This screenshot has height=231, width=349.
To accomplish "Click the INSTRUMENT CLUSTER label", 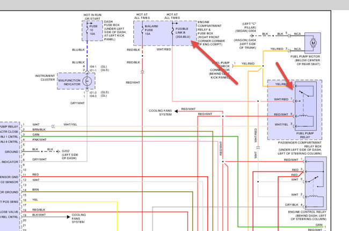I will (x=45, y=77).
